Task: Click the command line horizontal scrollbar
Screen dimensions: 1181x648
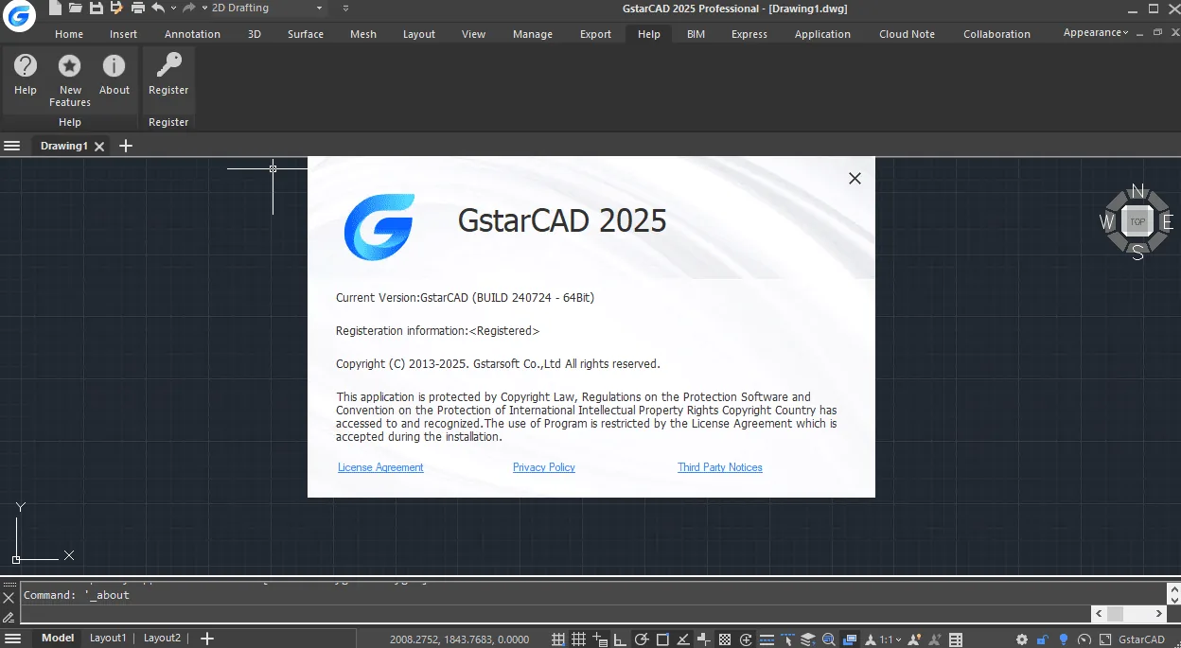Action: tap(1128, 614)
